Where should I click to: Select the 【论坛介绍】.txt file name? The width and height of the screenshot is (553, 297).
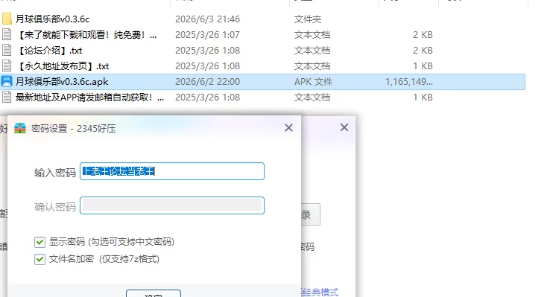click(x=49, y=51)
